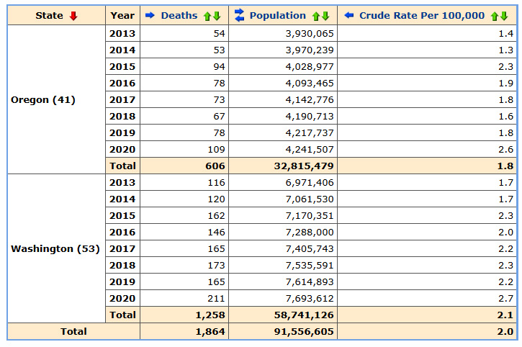Click the blue right arrow before Deaths
This screenshot has width=522, height=347.
(150, 16)
